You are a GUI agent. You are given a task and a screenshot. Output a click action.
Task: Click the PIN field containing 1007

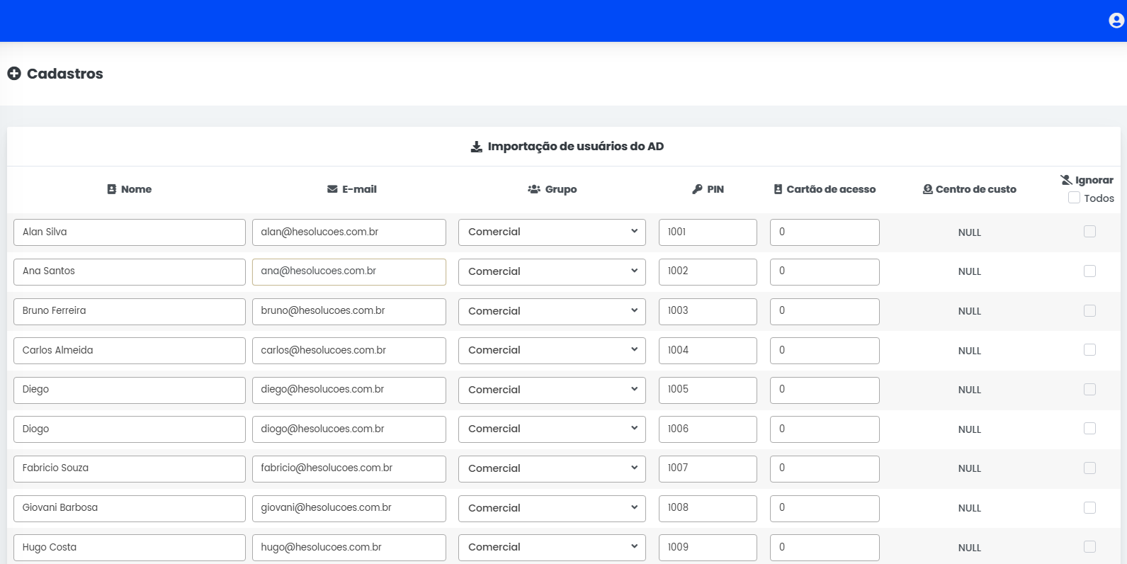click(707, 468)
